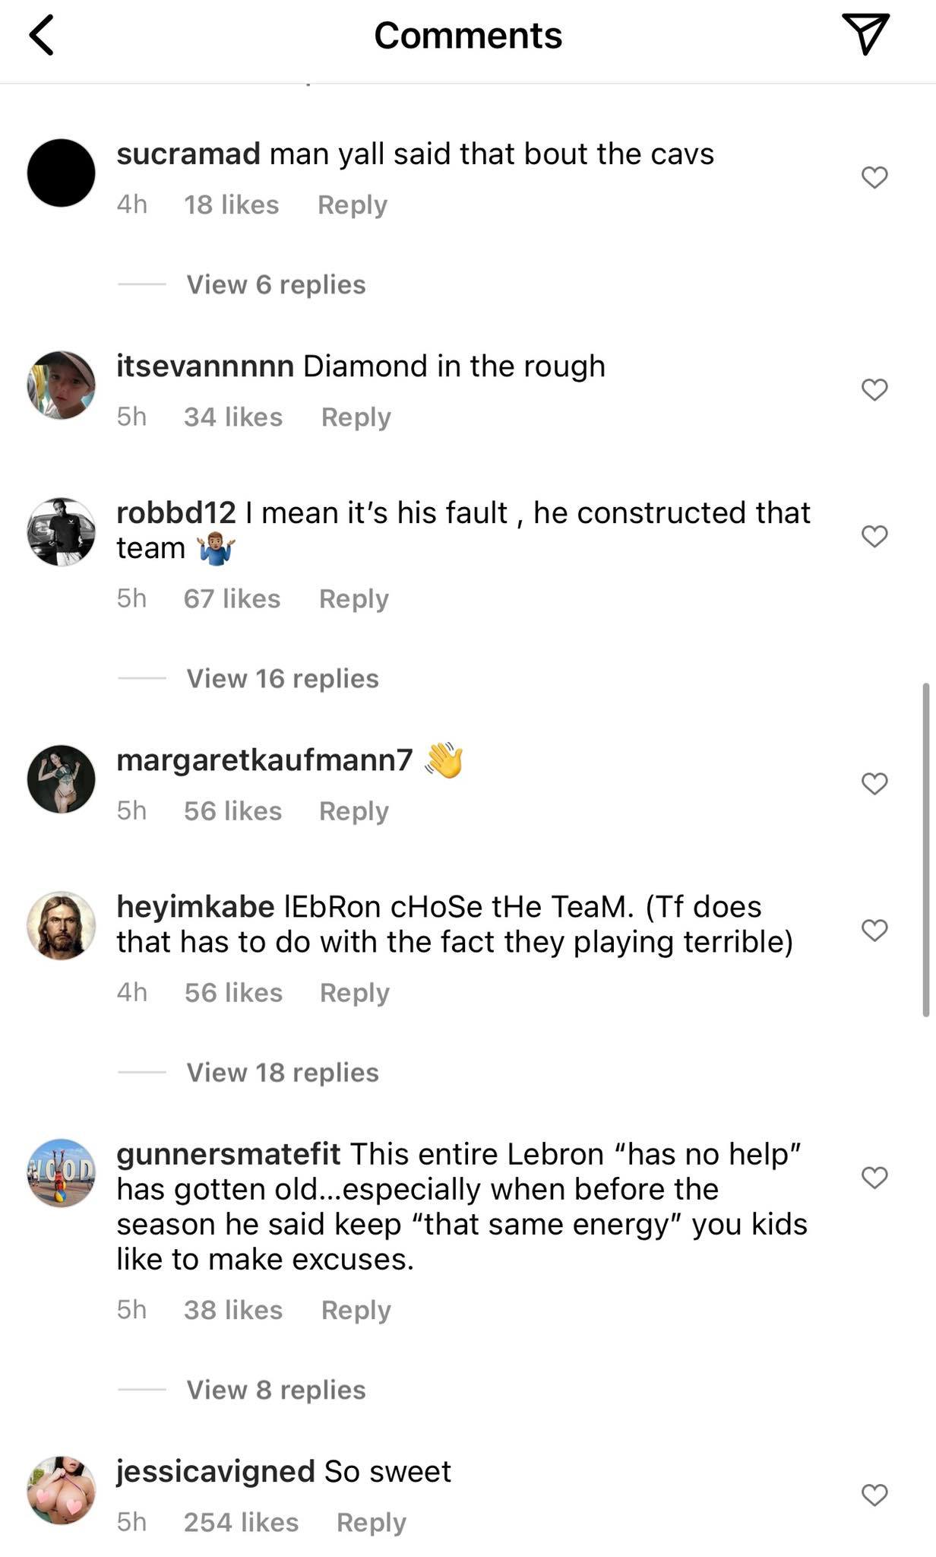Image resolution: width=936 pixels, height=1557 pixels.
Task: Tap the back arrow icon
Action: point(43,36)
